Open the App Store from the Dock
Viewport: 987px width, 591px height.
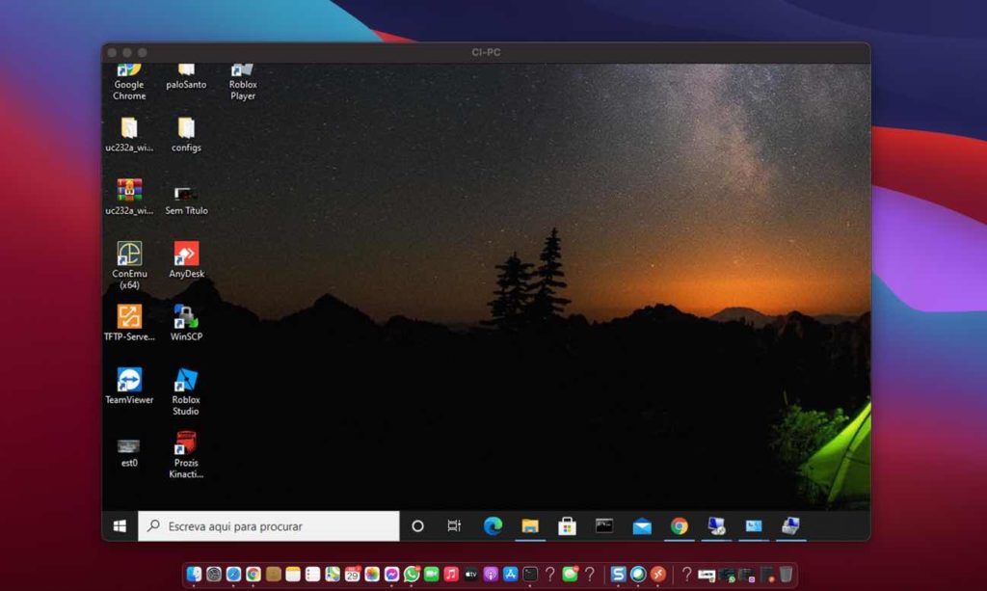click(511, 574)
